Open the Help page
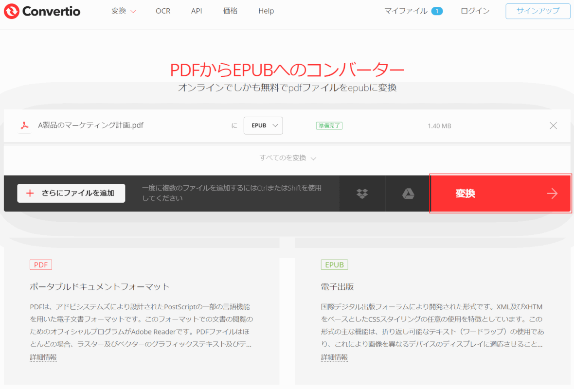 (266, 11)
